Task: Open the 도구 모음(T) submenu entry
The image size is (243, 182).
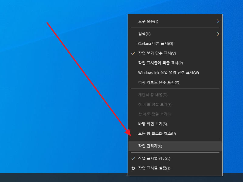Action: pos(175,21)
